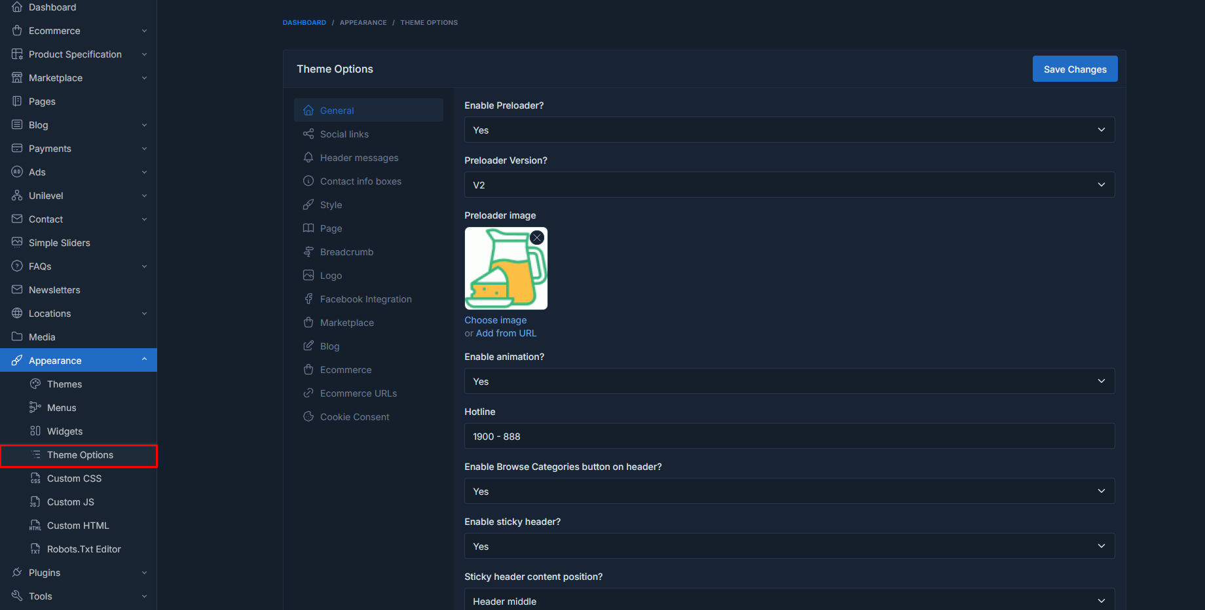The height and width of the screenshot is (610, 1205).
Task: Click the Simple Sliders icon in sidebar
Action: pos(17,243)
